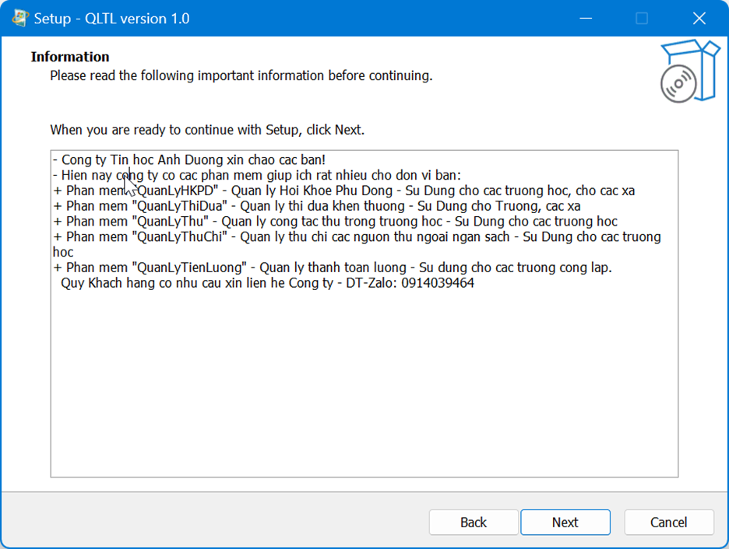729x549 pixels.
Task: Click the "QuanLyThuChi" software line
Action: point(357,236)
